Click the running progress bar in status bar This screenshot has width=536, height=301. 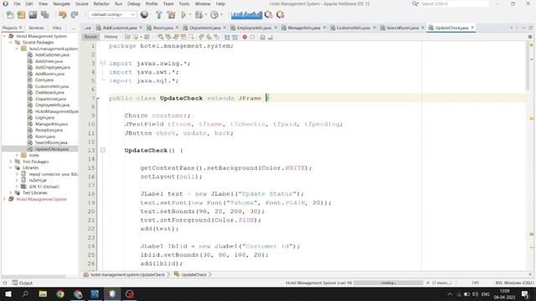point(389,283)
